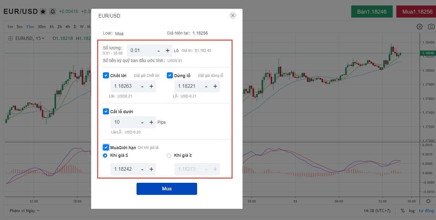This screenshot has width=436, height=220.
Task: Click the trailing stop pips input field
Action: [x=124, y=122]
